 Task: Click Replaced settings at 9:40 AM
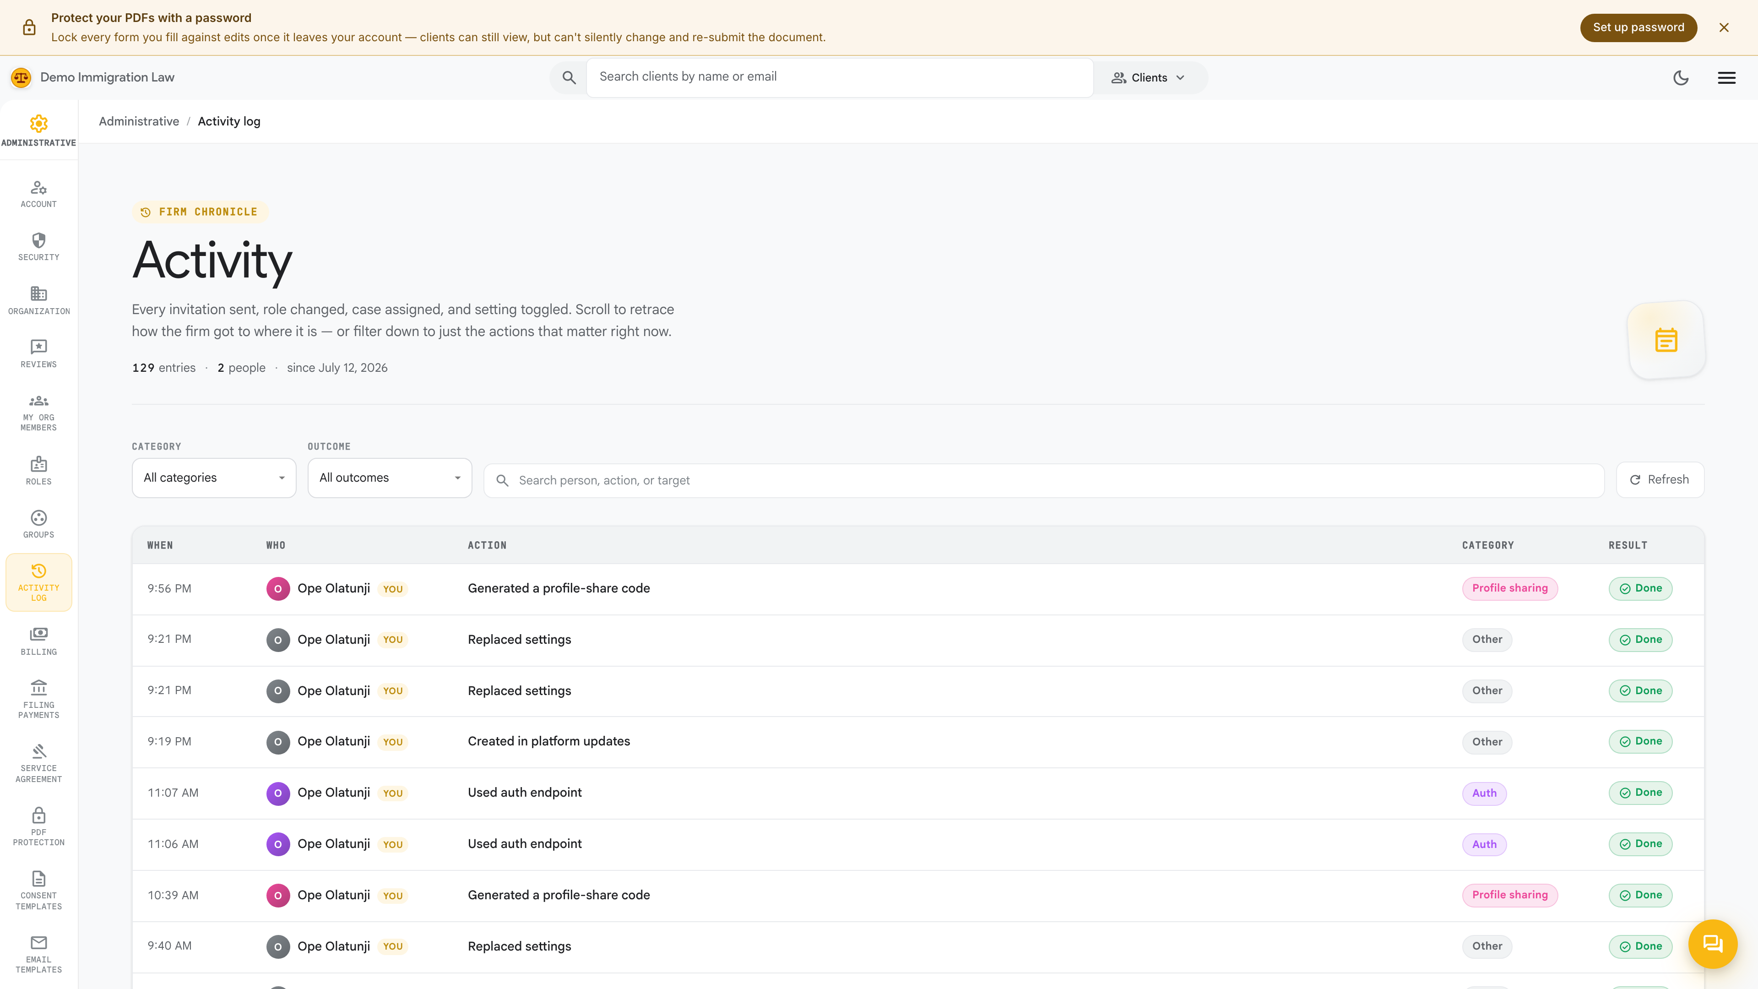[x=519, y=946]
